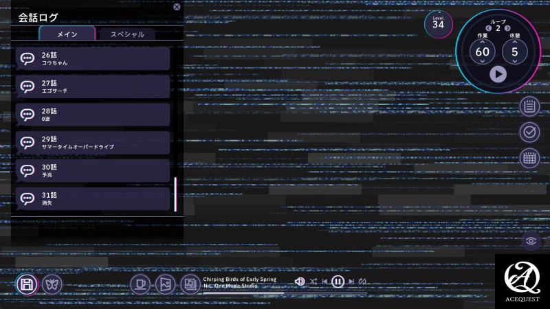
Task: Select the メイン tab
Action: tap(67, 34)
